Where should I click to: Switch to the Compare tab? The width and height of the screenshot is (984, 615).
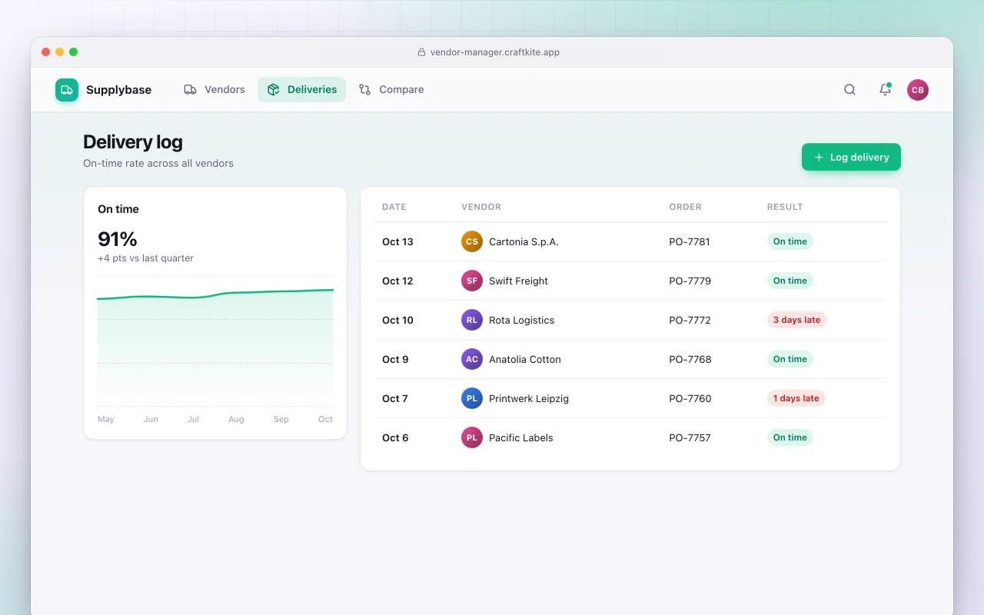(x=391, y=90)
